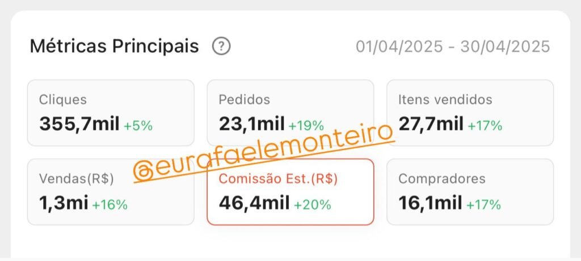Click the highlighted Comissão Est.(R$) label
The width and height of the screenshot is (581, 261).
pyautogui.click(x=278, y=179)
